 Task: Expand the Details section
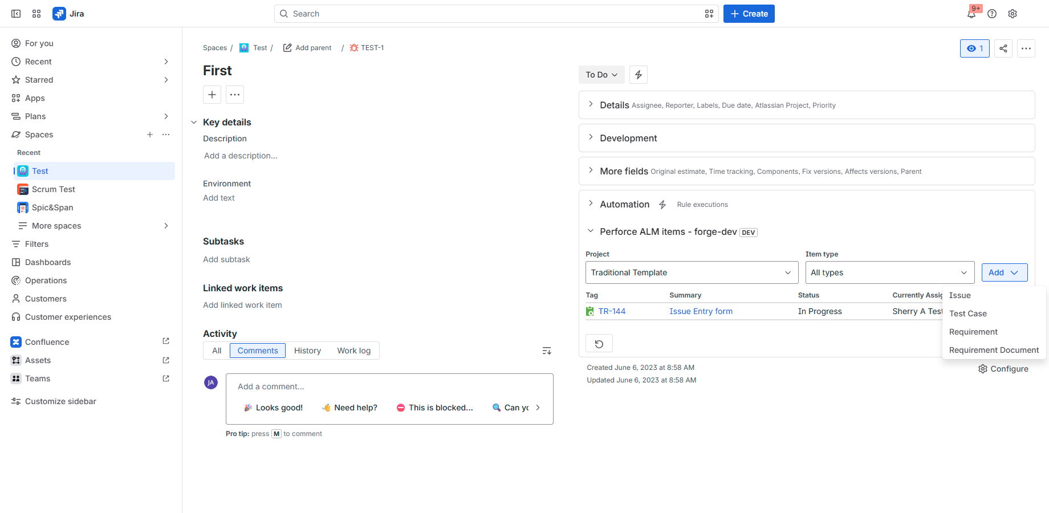point(591,105)
